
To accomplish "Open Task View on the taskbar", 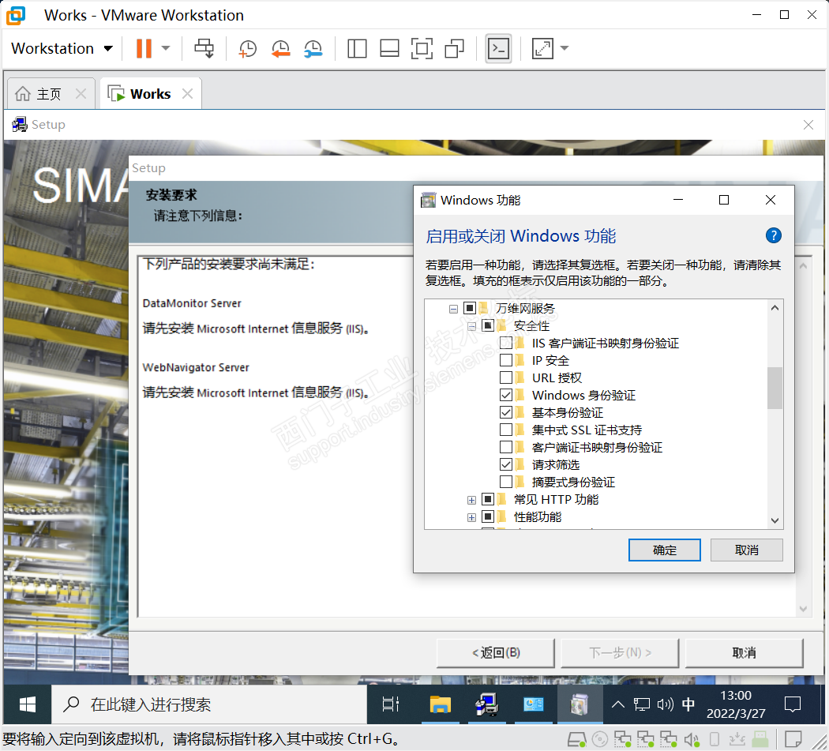I will tap(391, 704).
